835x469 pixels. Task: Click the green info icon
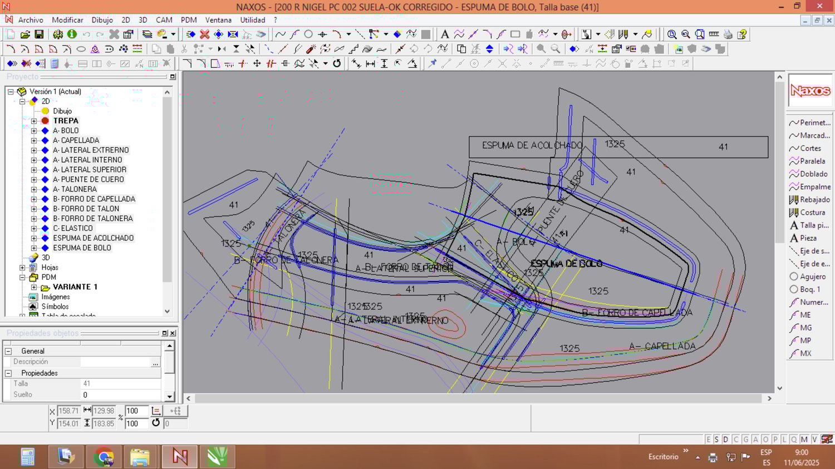click(x=72, y=34)
